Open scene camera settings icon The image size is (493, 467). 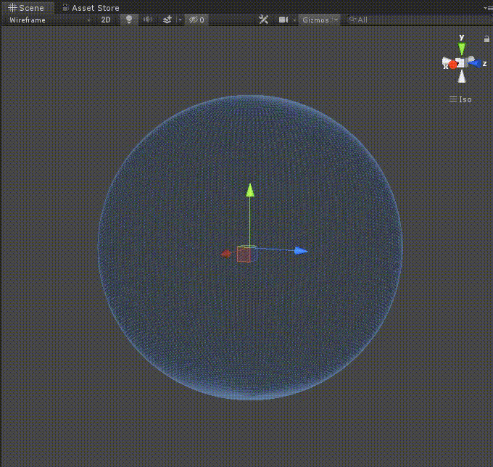point(283,20)
